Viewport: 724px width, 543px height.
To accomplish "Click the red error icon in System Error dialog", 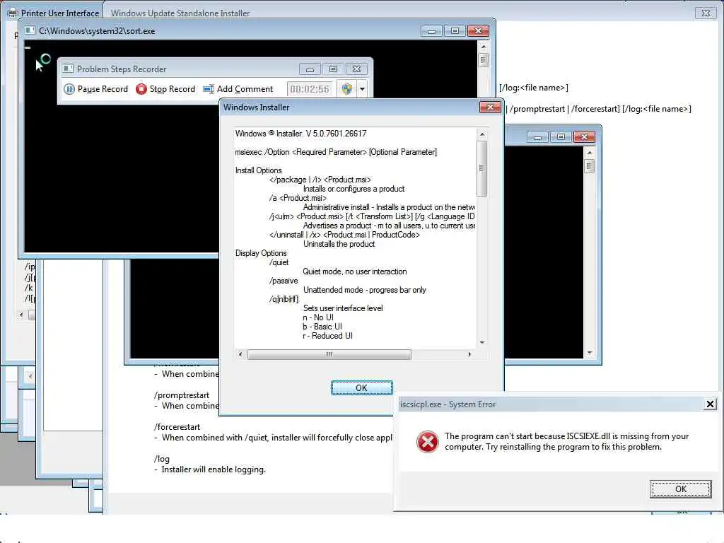I will click(x=428, y=441).
